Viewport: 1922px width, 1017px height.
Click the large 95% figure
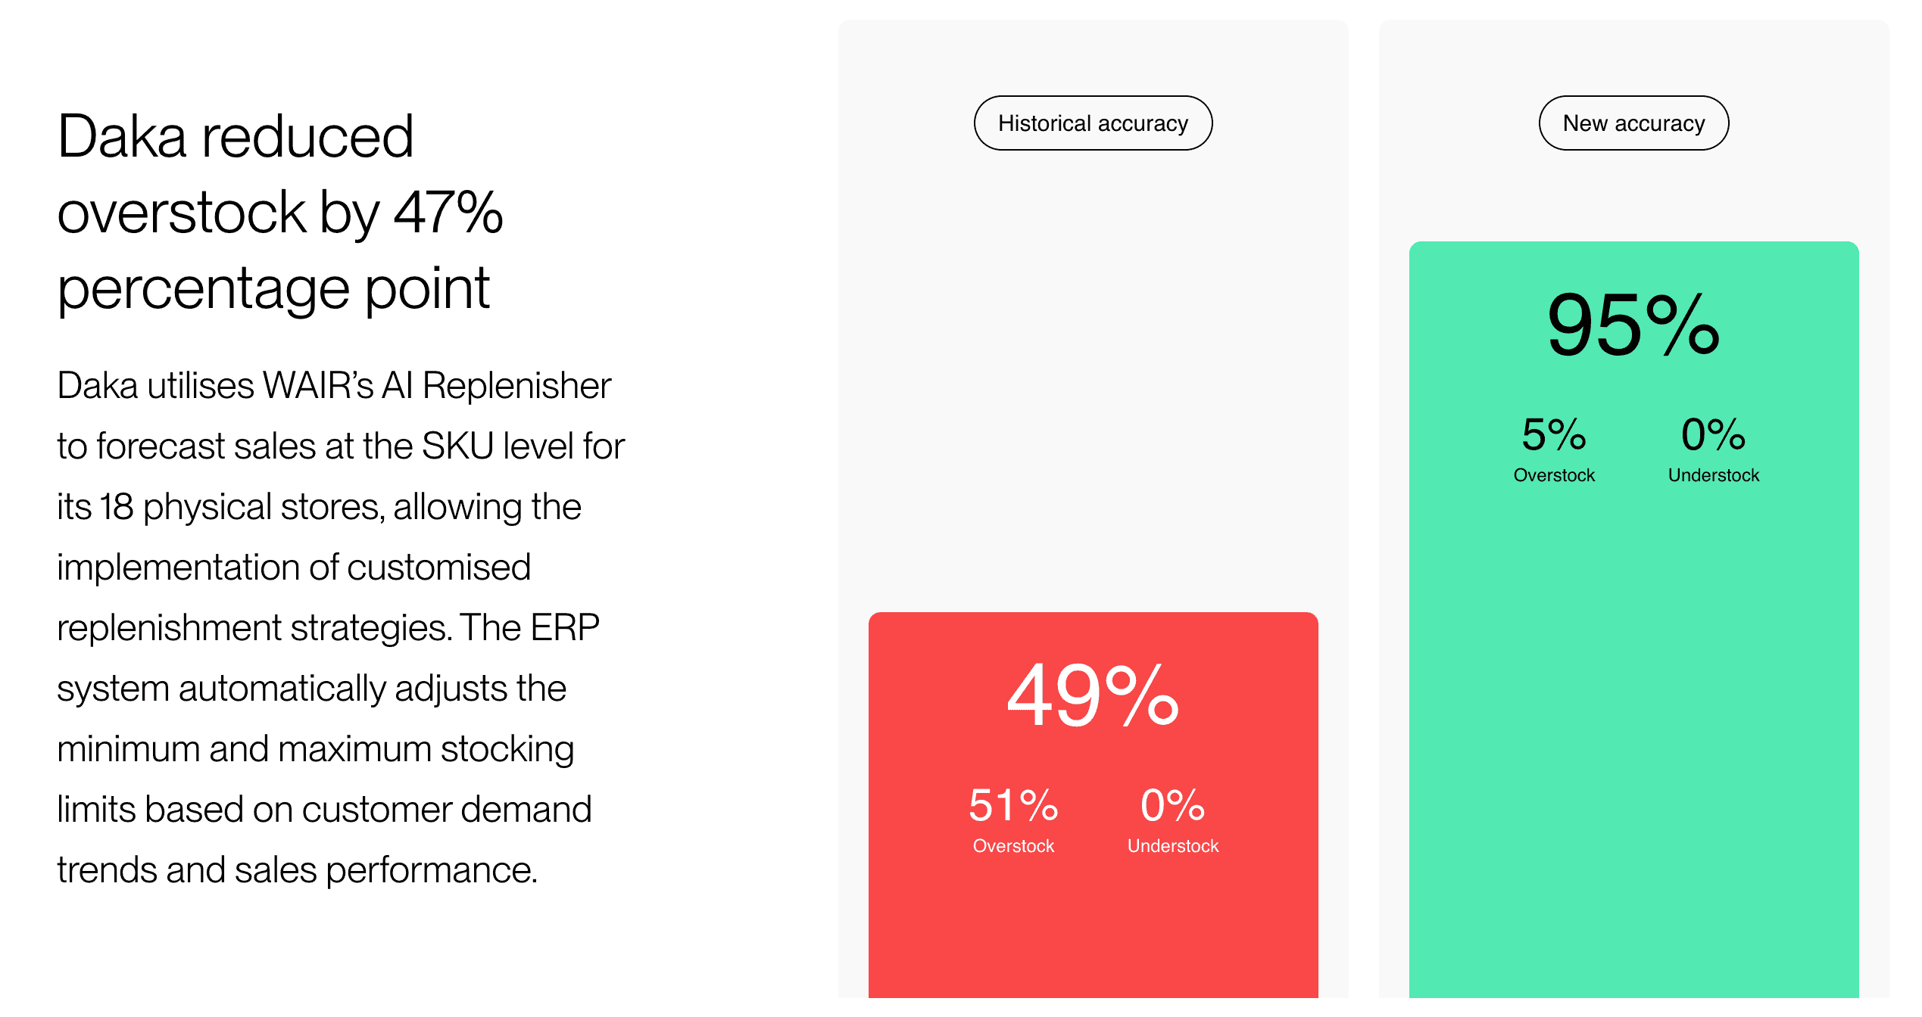(x=1633, y=325)
